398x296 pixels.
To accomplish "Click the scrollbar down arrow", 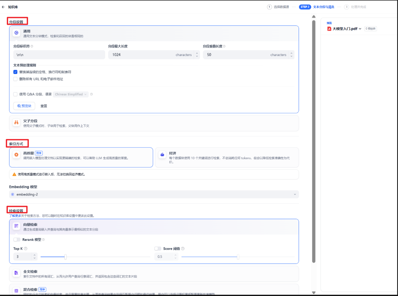I will pos(314,293).
